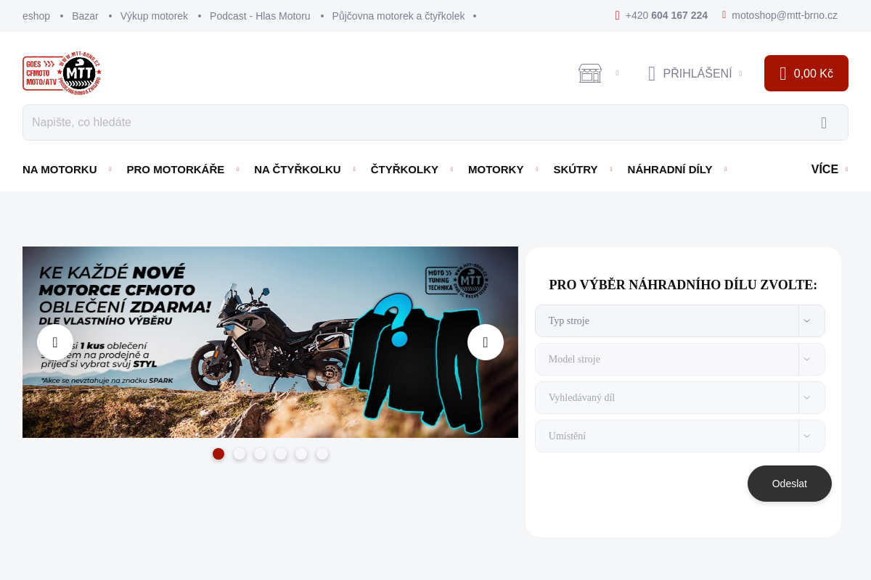Open the Bazar link
This screenshot has width=871, height=580.
(x=85, y=16)
